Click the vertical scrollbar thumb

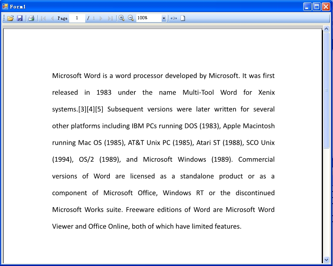[326, 91]
